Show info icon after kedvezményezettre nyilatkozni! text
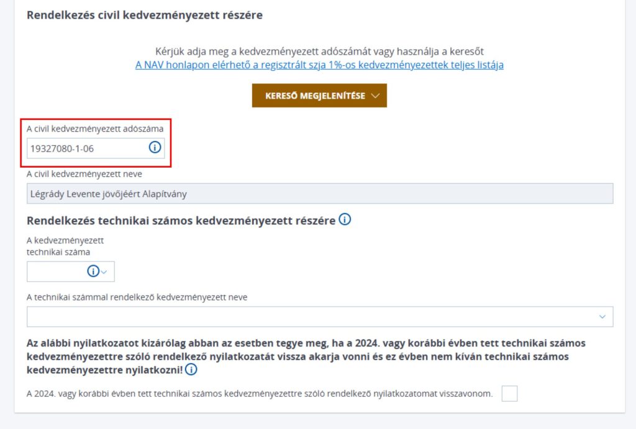The image size is (636, 429). (191, 369)
